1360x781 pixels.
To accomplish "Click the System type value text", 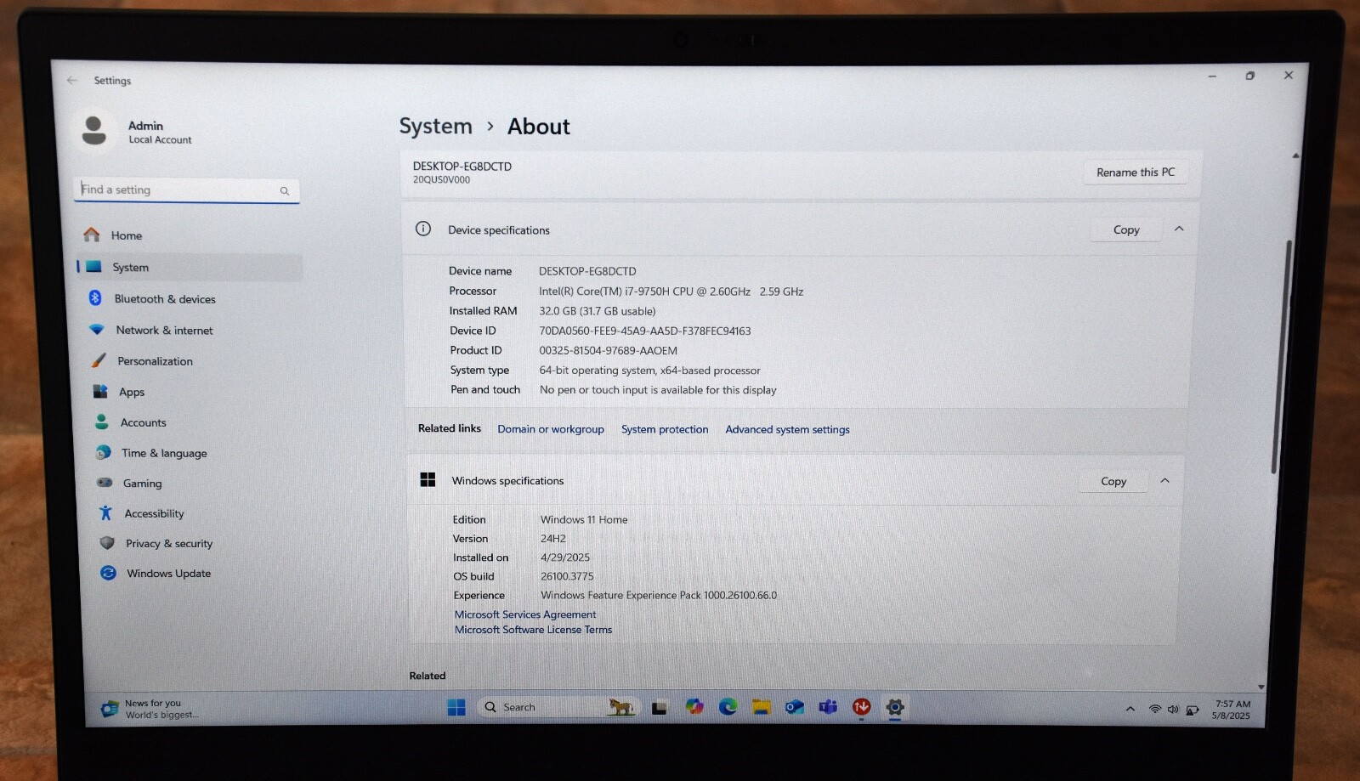I will click(x=650, y=371).
